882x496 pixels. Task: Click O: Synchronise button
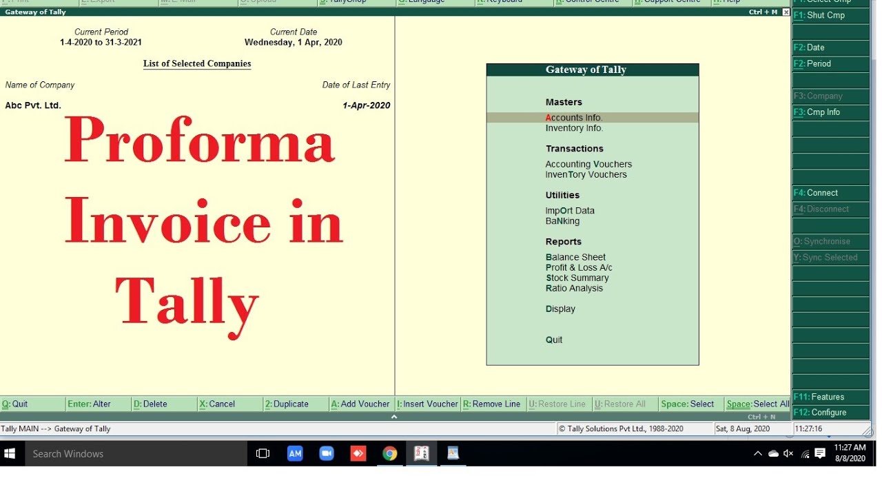point(830,241)
